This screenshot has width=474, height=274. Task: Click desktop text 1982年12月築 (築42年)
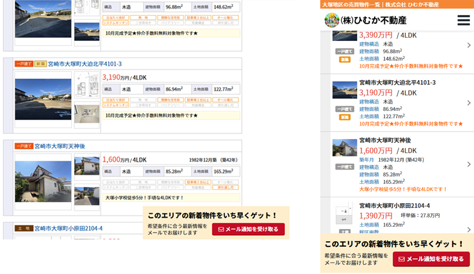pyautogui.click(x=213, y=160)
